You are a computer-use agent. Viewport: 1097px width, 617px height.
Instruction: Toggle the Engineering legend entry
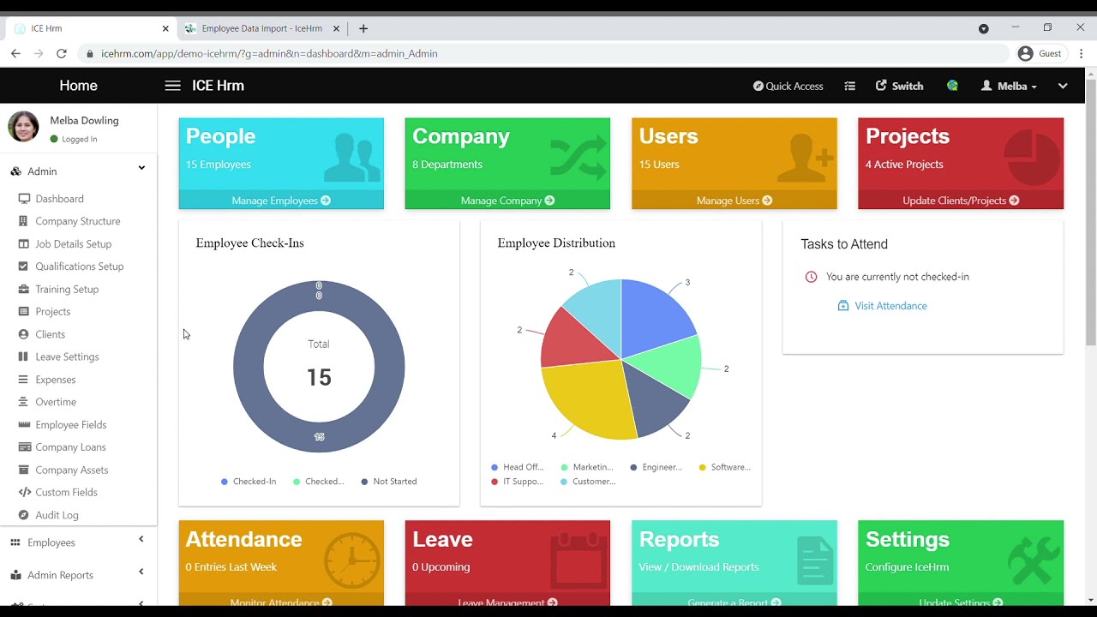pos(656,467)
